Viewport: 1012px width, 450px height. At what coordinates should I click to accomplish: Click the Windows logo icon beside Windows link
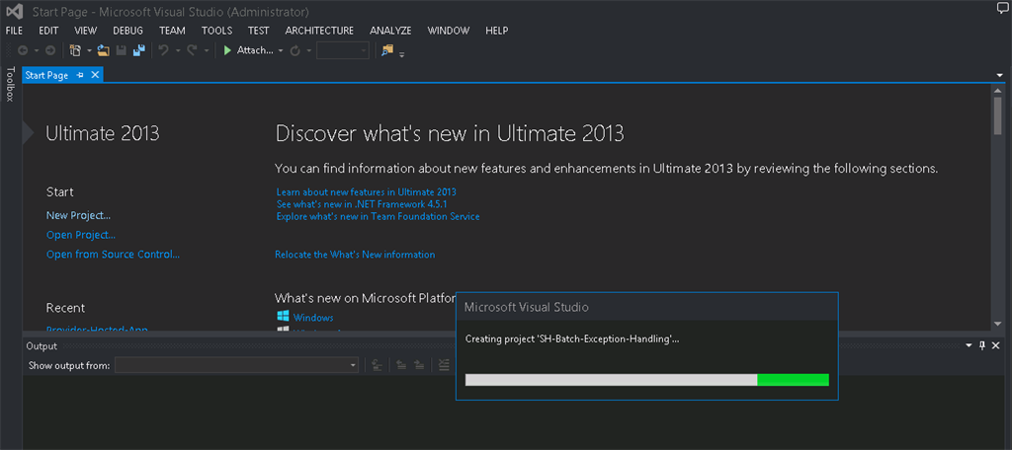[283, 317]
